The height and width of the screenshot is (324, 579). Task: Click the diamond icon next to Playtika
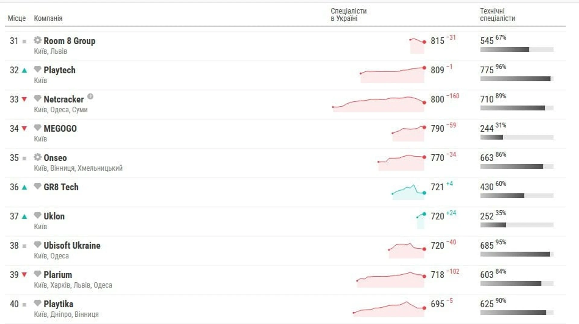pos(37,303)
